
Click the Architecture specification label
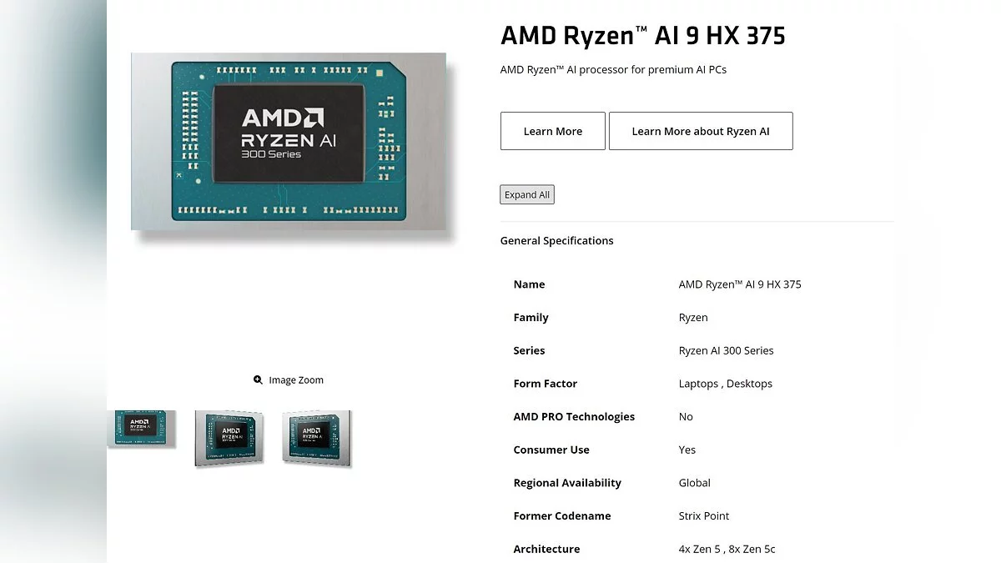point(546,549)
